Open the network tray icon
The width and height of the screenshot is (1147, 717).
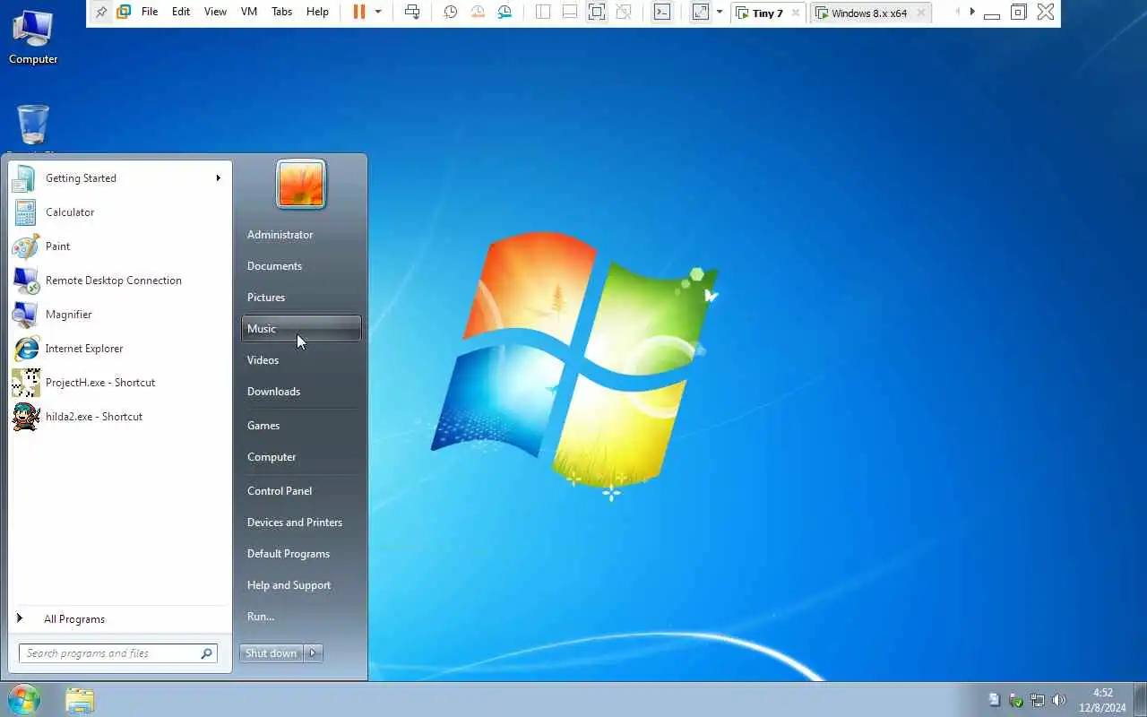pos(1038,700)
